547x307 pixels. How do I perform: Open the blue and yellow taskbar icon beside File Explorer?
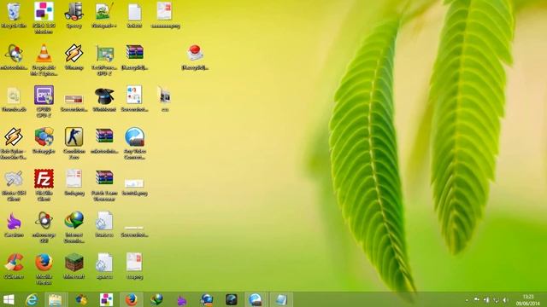82,299
